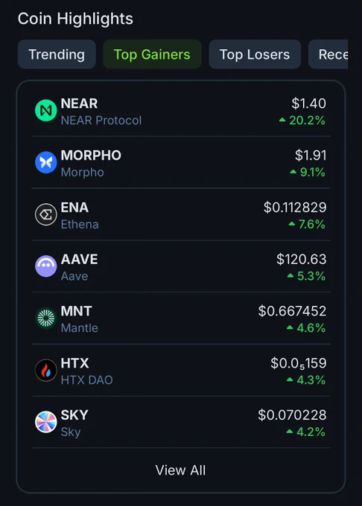Click the HTX DAO flame icon

point(46,370)
